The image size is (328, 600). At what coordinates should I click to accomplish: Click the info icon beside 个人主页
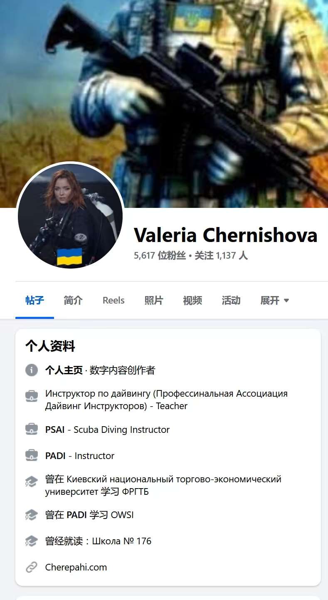point(32,370)
